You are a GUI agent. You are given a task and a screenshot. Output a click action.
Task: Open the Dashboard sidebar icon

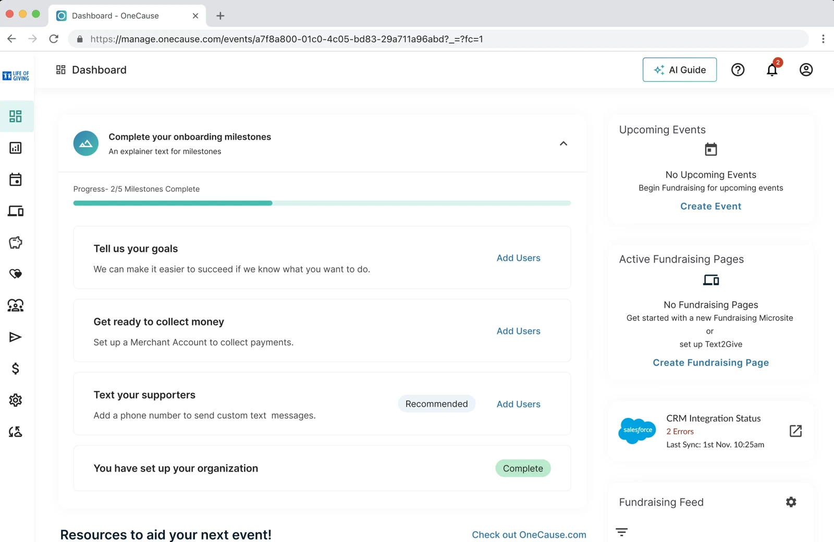(x=16, y=116)
